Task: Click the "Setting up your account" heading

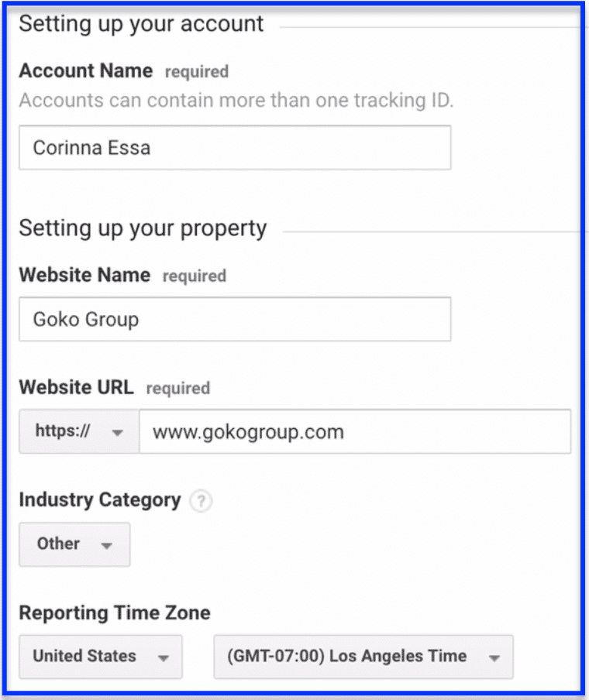Action: [141, 24]
